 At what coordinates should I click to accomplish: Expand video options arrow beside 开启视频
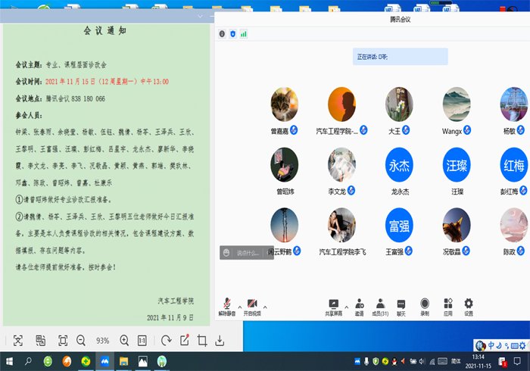(x=265, y=307)
